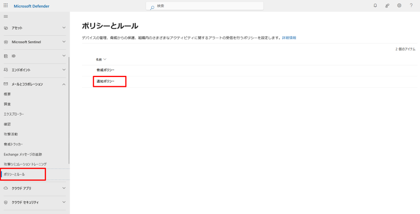This screenshot has height=214, width=420.
Task: Open エクスプローラー in sidebar
Action: pos(14,114)
